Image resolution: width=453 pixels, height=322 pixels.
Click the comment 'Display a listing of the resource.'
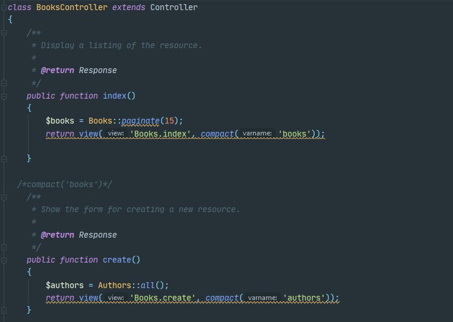coord(121,45)
